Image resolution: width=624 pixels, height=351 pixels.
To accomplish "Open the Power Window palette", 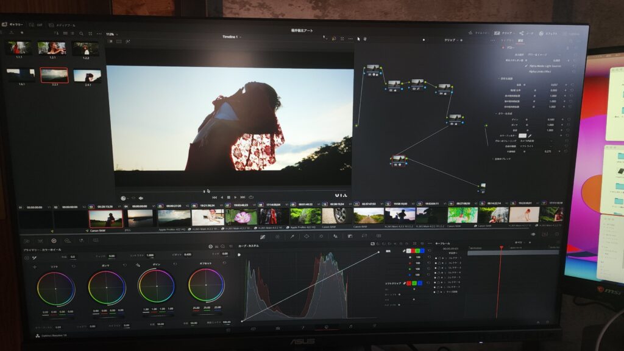I will (307, 236).
